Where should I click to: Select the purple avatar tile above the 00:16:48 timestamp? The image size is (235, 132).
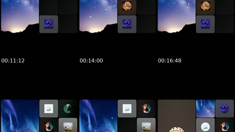point(205,24)
